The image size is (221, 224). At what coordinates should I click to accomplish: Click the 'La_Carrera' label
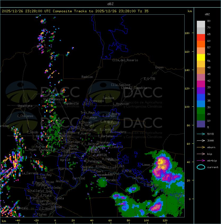point(30,173)
